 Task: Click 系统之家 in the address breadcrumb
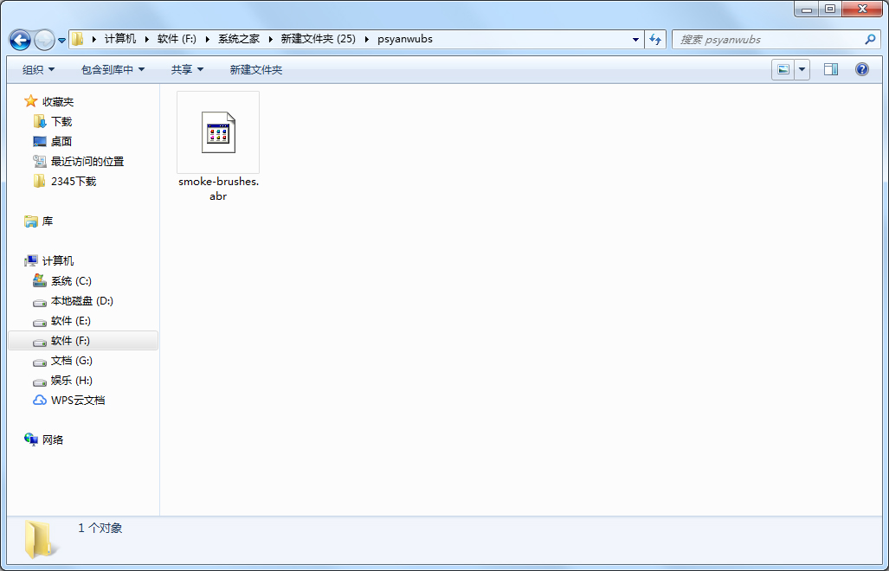(238, 39)
